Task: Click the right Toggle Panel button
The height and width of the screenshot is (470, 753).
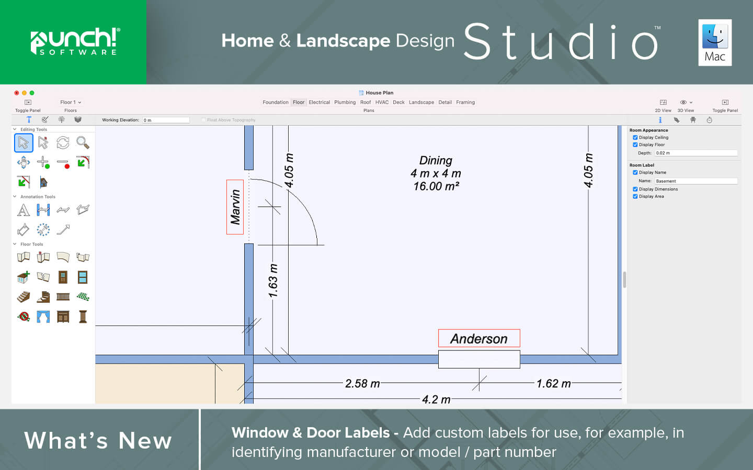Action: 725,102
